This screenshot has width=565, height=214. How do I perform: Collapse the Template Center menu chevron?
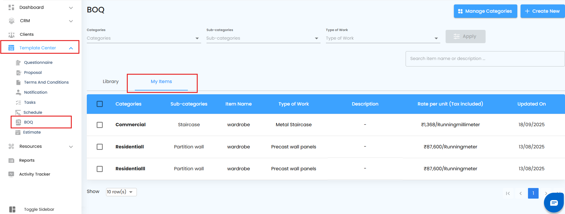pyautogui.click(x=71, y=48)
